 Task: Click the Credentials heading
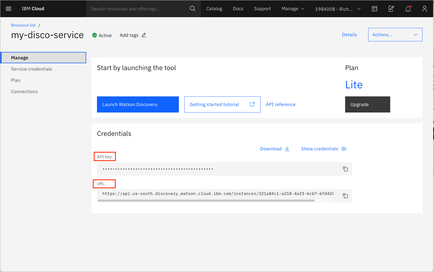[114, 134]
